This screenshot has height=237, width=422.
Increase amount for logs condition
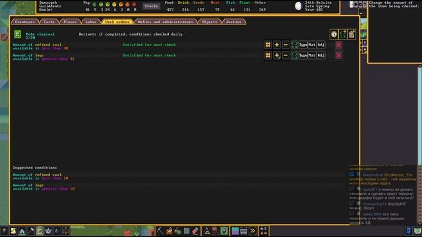277,55
